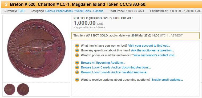Click arrow icon beside Lower Canada Finished Auctions
The width and height of the screenshot is (202, 98).
click(x=77, y=72)
